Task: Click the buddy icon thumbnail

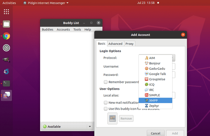Action: pos(112,118)
